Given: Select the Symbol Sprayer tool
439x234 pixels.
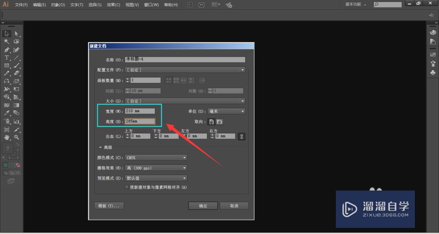Looking at the screenshot, I should click(x=7, y=122).
